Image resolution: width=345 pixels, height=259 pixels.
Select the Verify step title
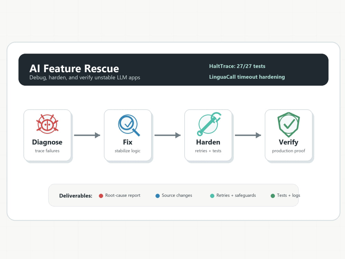[x=288, y=142]
